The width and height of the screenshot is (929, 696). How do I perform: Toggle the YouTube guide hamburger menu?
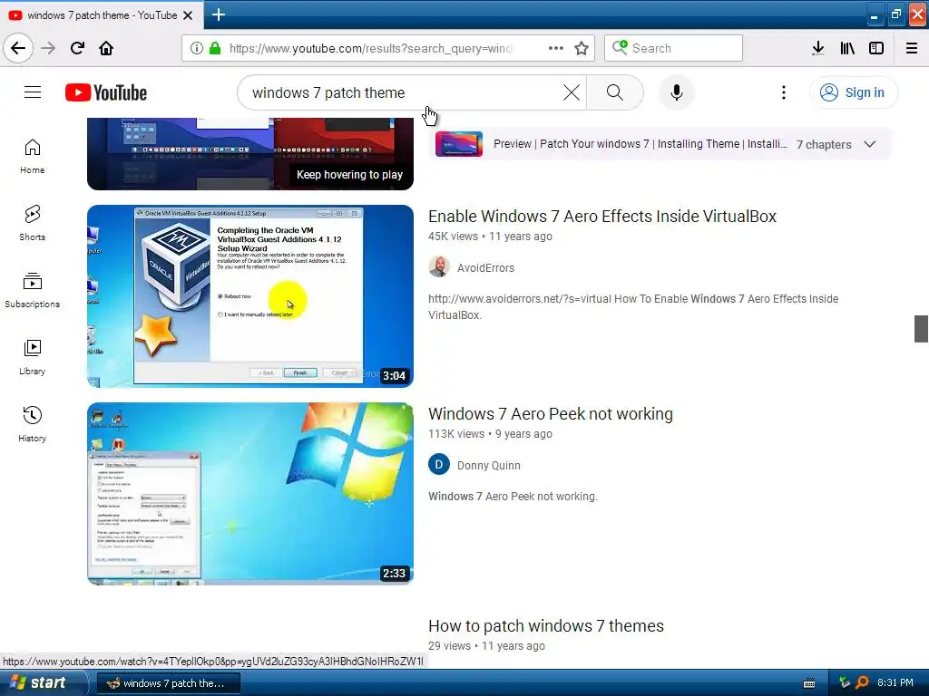pos(33,92)
